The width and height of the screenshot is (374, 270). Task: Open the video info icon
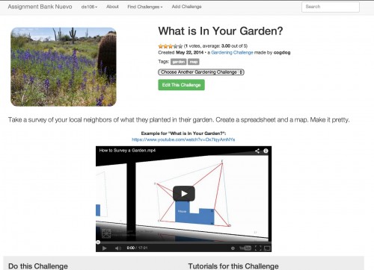coord(266,151)
